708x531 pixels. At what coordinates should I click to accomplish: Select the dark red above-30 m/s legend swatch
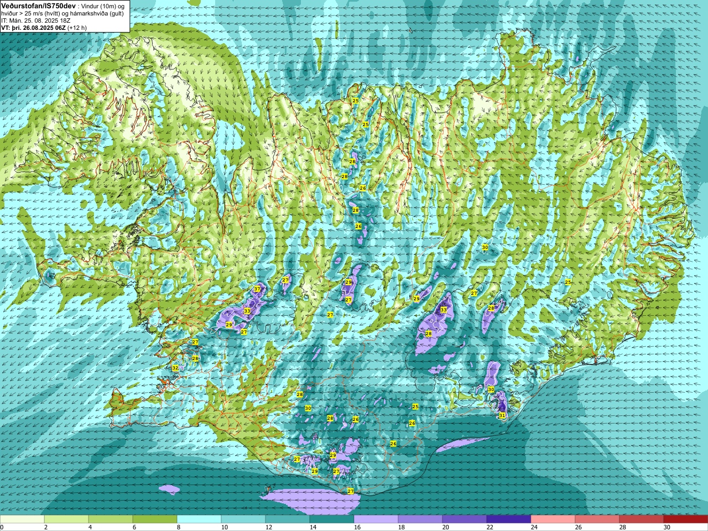point(686,519)
